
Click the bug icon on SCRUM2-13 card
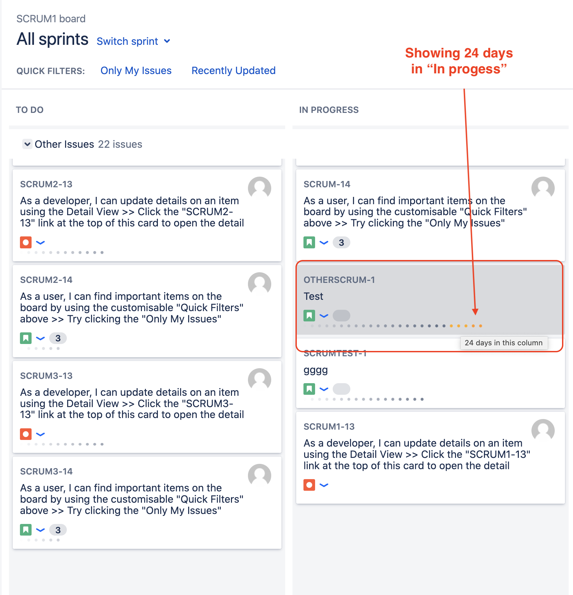(26, 242)
